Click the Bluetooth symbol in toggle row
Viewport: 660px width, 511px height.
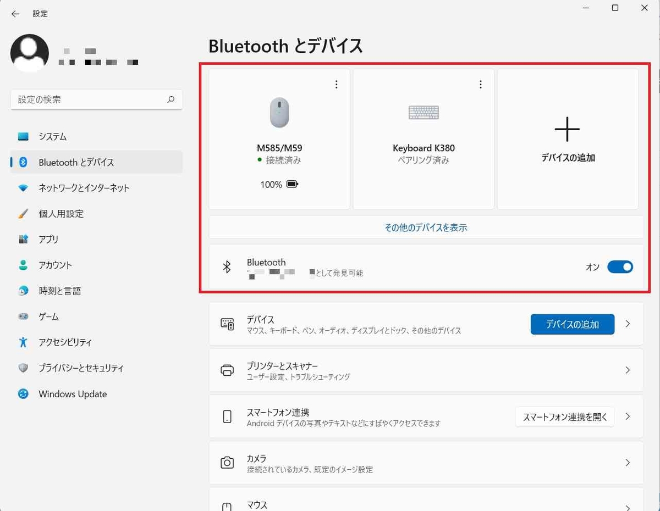[227, 267]
